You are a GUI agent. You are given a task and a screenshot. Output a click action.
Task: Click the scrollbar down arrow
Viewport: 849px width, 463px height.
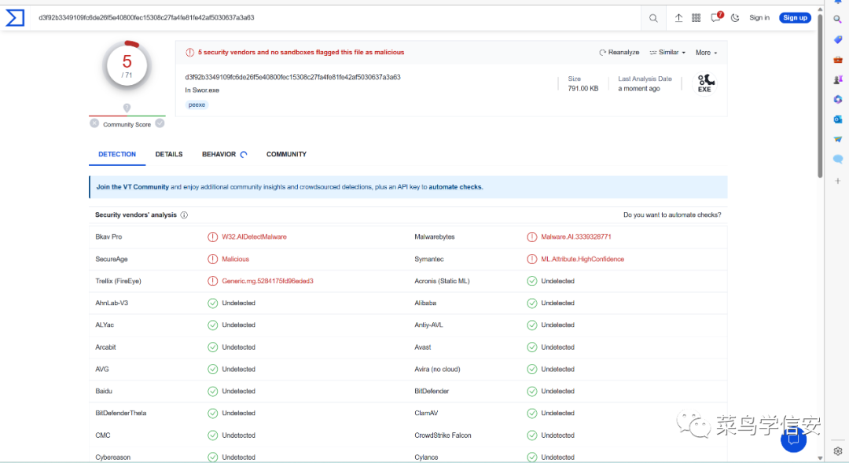pyautogui.click(x=820, y=458)
